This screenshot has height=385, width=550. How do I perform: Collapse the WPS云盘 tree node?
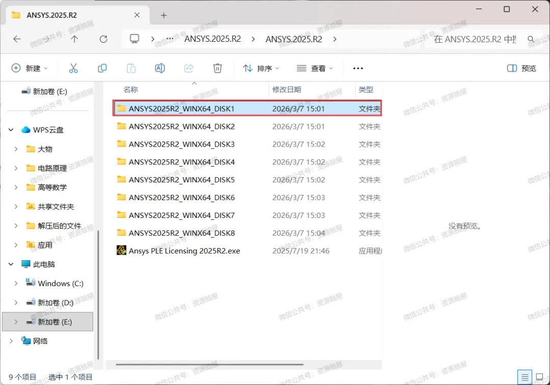11,130
